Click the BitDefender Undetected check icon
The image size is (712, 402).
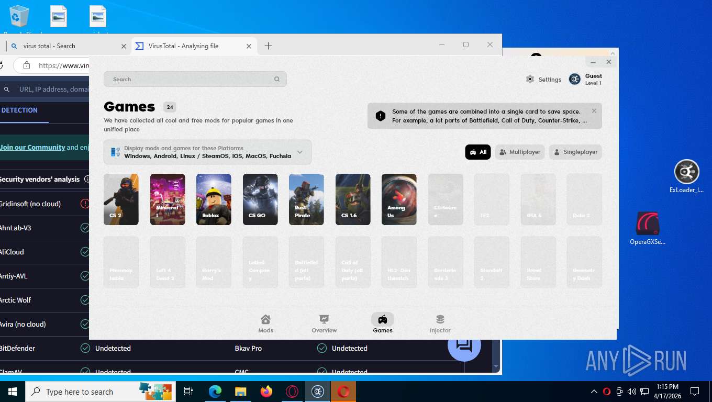pos(85,348)
